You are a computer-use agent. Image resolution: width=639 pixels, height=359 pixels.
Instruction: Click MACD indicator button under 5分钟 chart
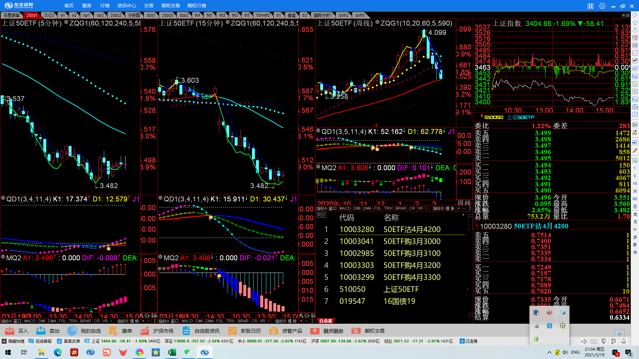click(x=30, y=321)
